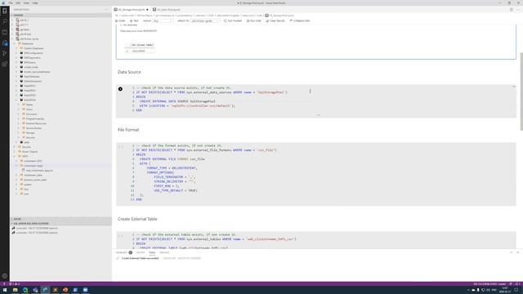Select the second controller cluster entry

pos(37,233)
